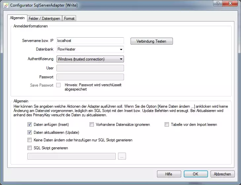Check Keine Daten ändern option
Image resolution: width=241 pixels, height=185 pixels.
[30, 140]
